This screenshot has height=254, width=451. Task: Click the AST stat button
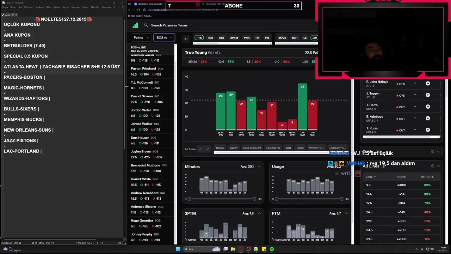click(222, 38)
